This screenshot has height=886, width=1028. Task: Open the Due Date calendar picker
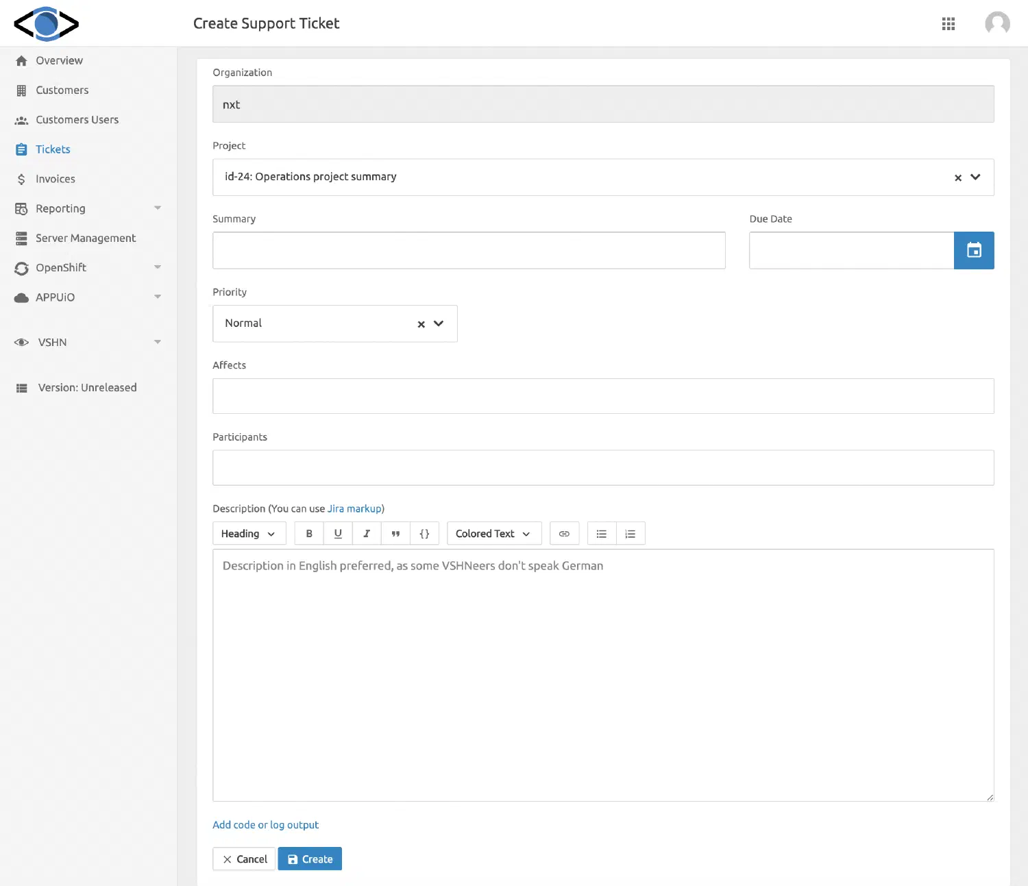click(x=974, y=251)
